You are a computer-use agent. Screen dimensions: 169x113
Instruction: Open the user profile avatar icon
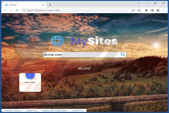pos(158,10)
